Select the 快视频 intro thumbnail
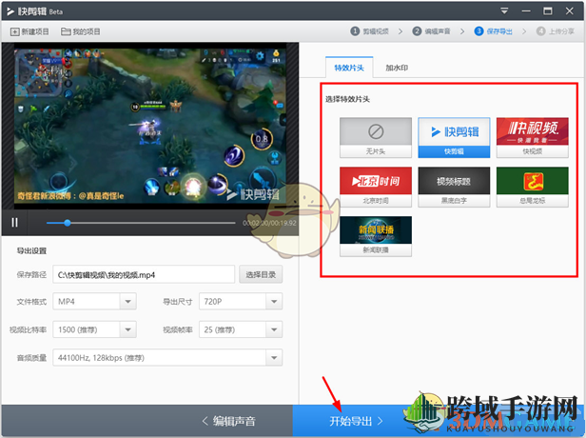Image resolution: width=586 pixels, height=438 pixels. coord(532,138)
